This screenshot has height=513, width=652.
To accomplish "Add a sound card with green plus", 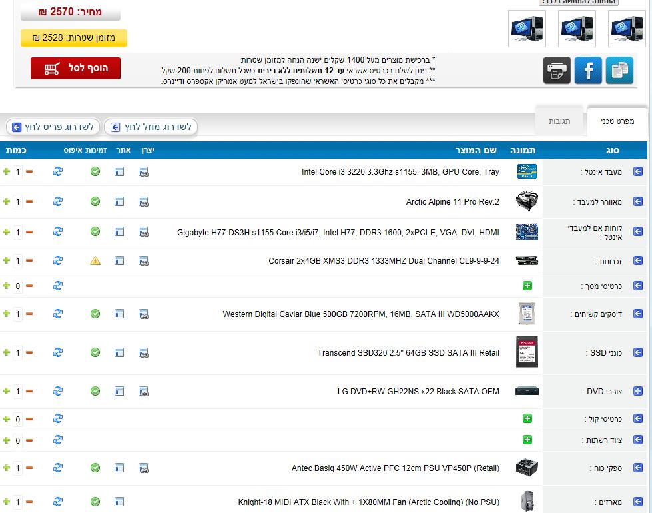I will pos(527,419).
